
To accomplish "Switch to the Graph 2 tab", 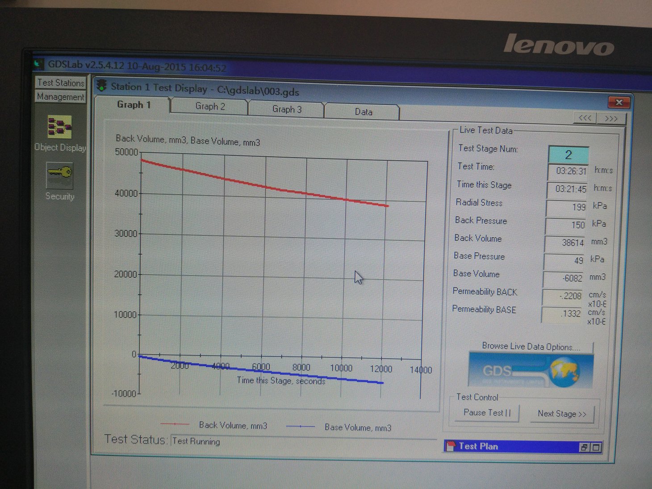I will 210,106.
